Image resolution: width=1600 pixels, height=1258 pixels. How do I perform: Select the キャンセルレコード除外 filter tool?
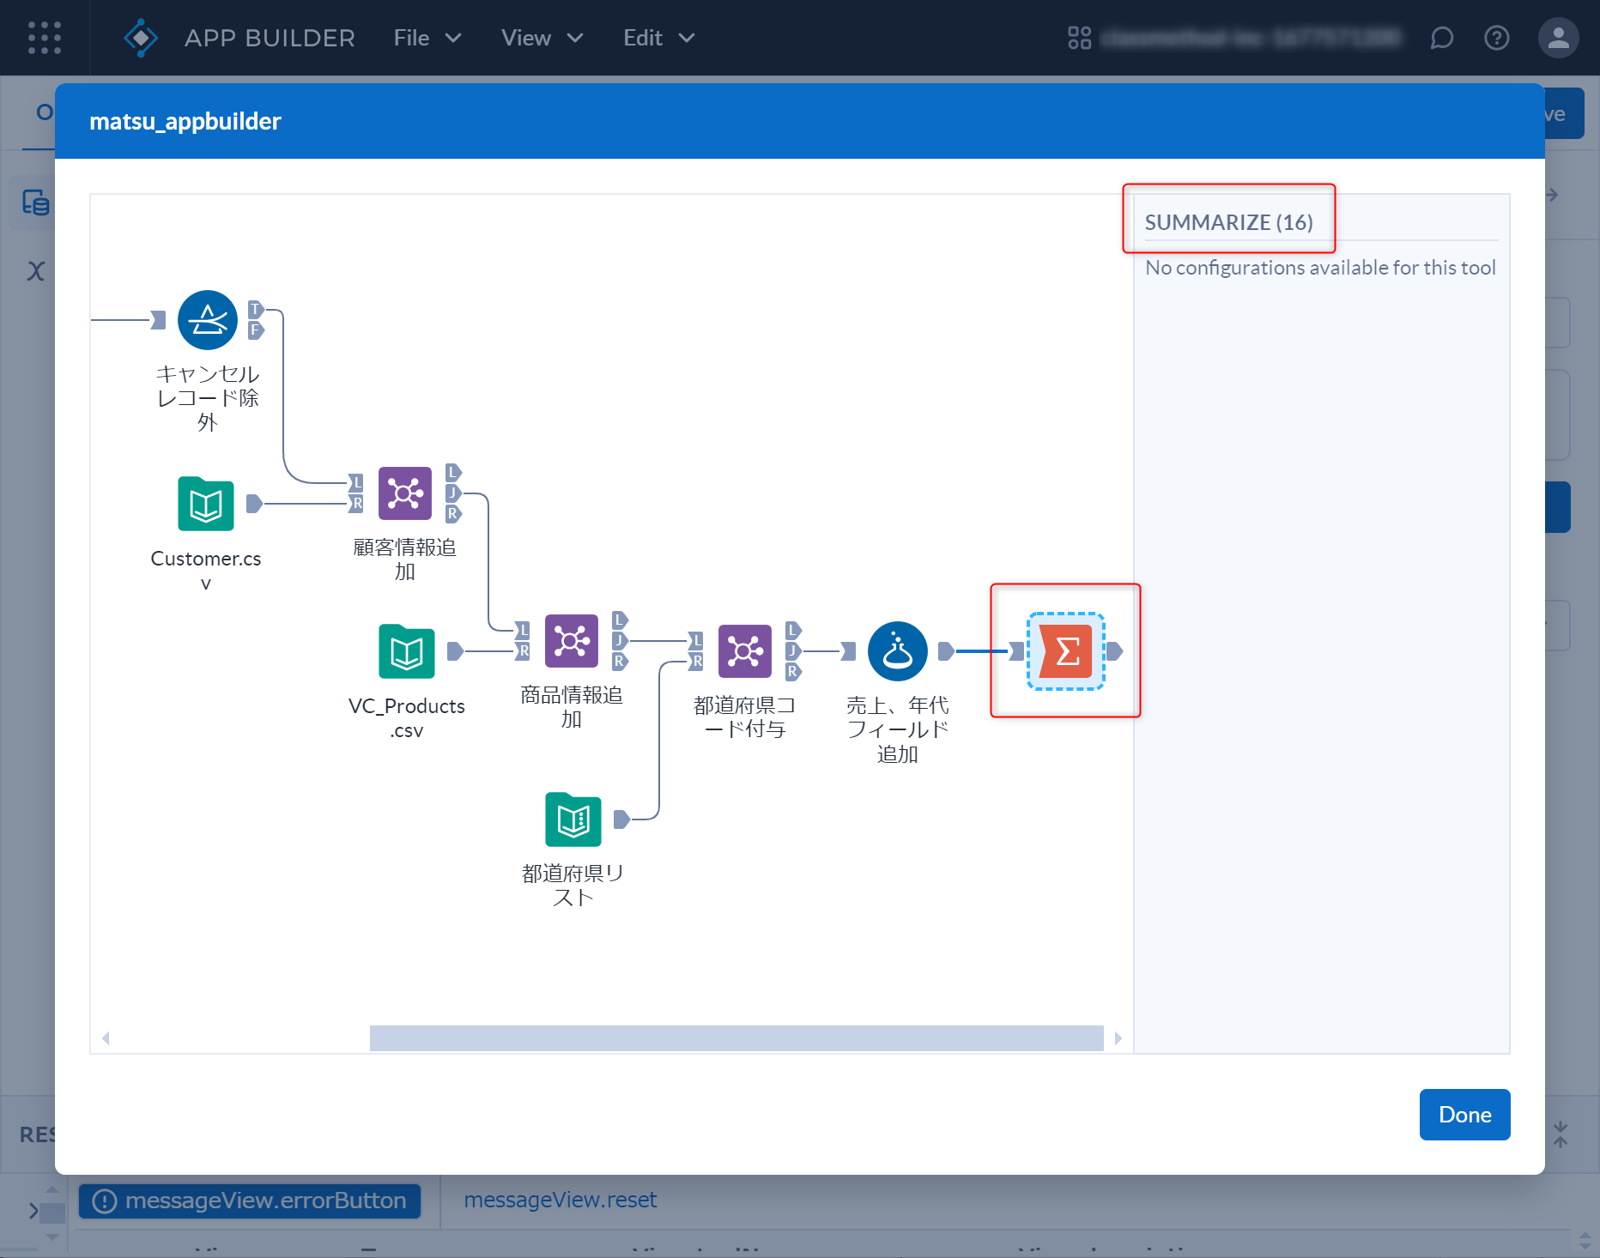(x=207, y=319)
